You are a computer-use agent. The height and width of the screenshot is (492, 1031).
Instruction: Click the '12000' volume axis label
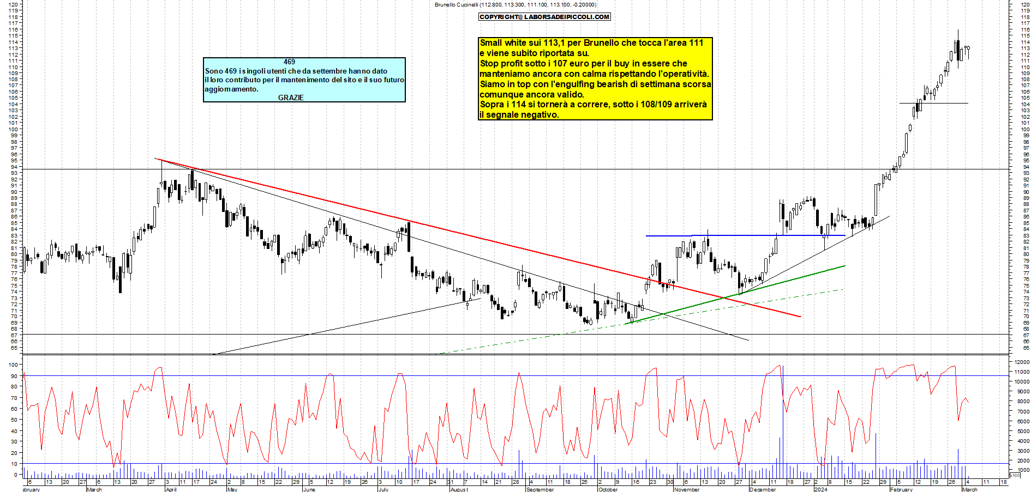[1021, 362]
